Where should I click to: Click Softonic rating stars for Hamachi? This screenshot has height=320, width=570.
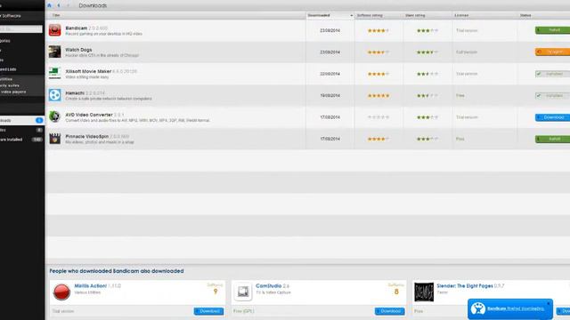click(378, 96)
